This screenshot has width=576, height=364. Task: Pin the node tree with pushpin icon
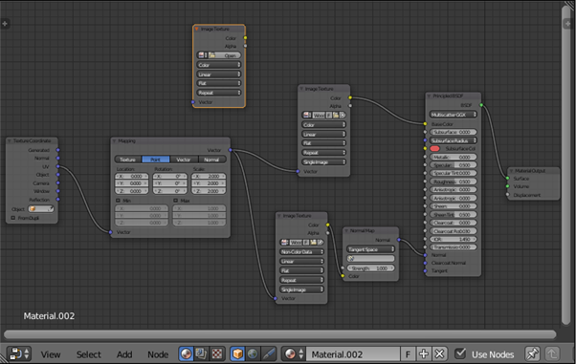[532, 354]
